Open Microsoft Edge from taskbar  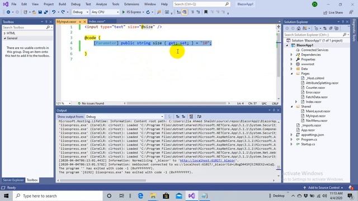pyautogui.click(x=140, y=196)
